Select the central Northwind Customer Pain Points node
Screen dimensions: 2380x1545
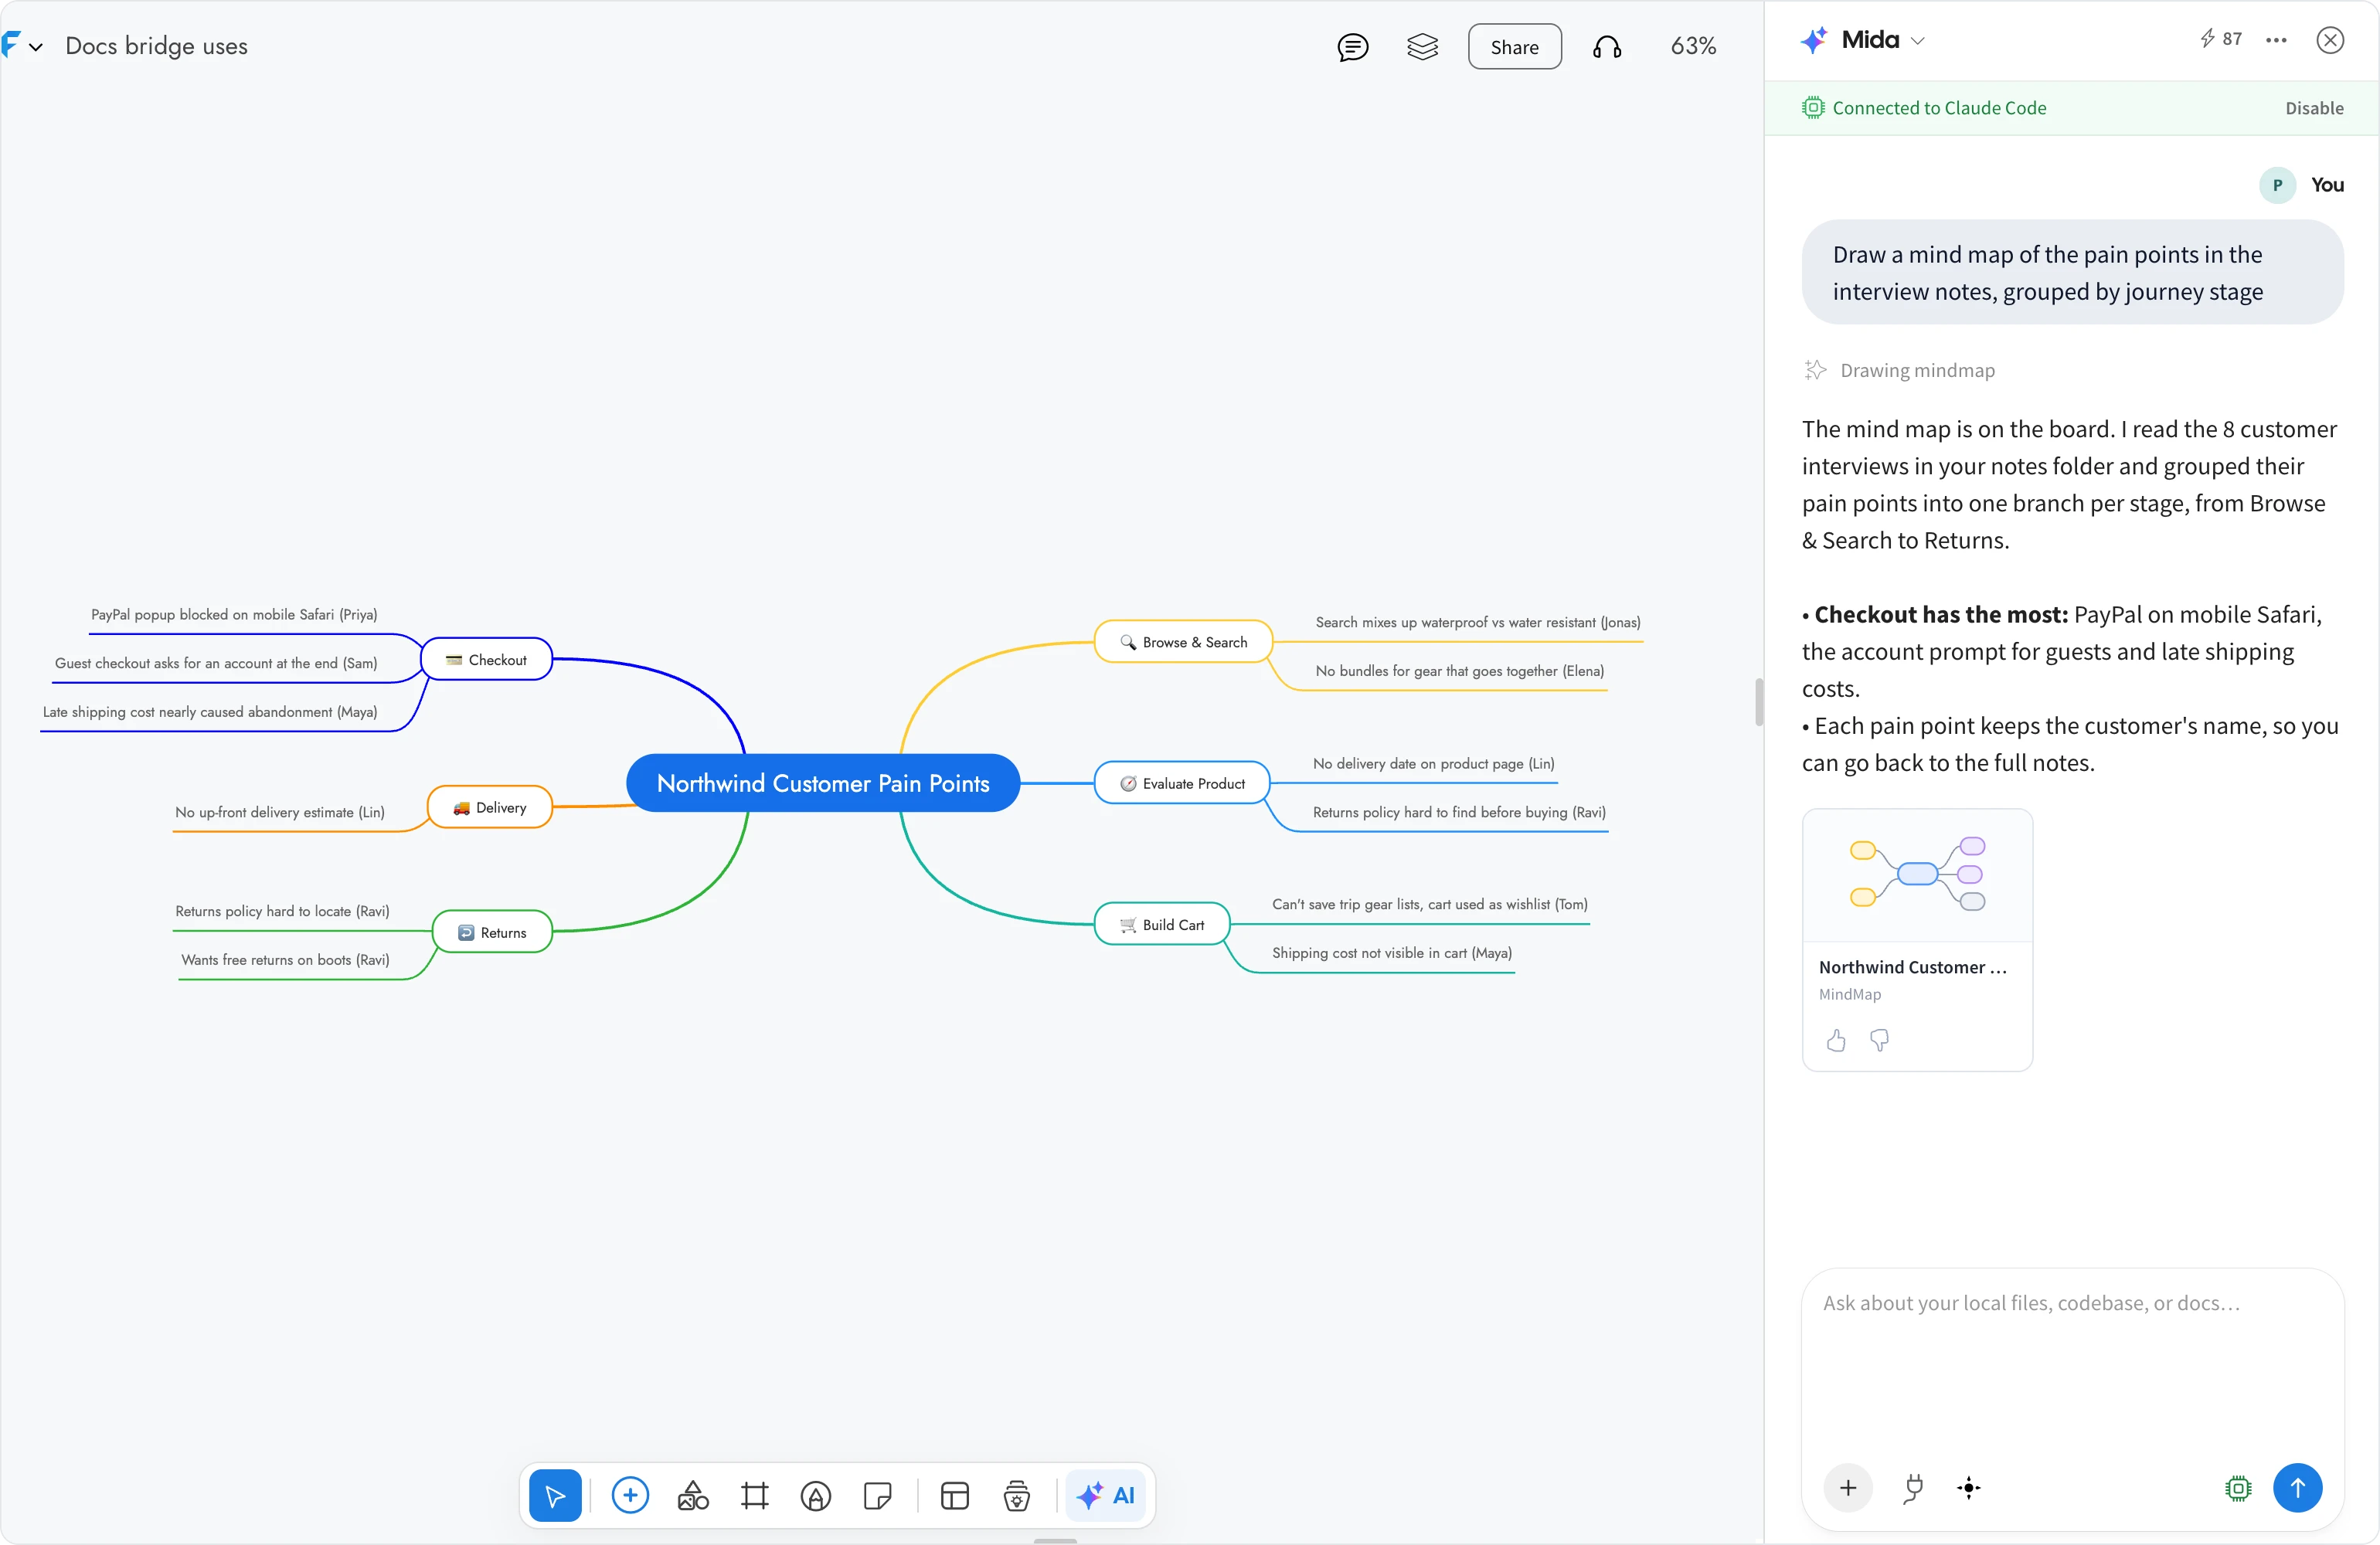823,783
